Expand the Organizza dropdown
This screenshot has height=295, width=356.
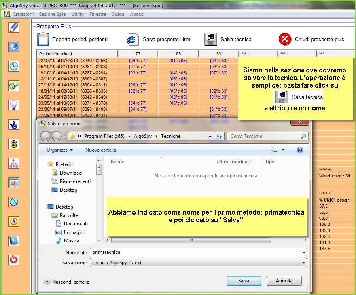click(x=60, y=150)
